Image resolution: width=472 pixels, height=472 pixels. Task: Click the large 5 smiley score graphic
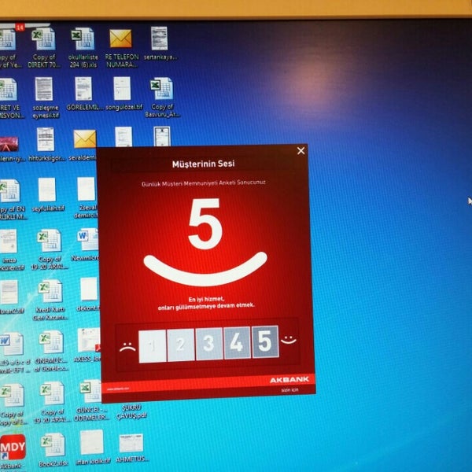[205, 242]
